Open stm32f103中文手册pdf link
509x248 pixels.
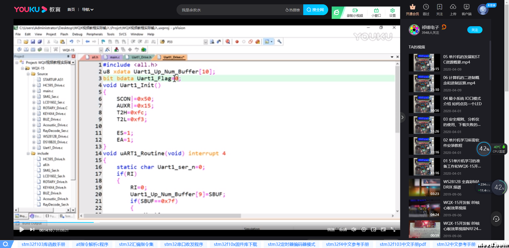(403, 244)
